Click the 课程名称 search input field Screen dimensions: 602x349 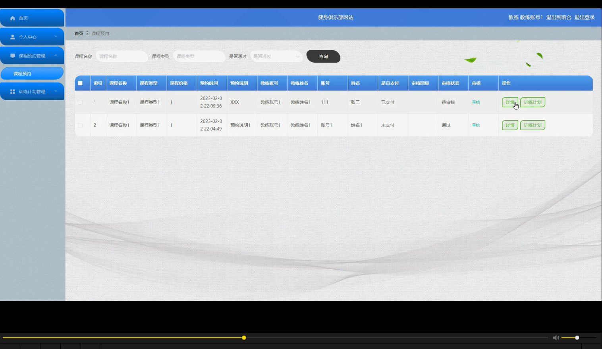tap(122, 56)
